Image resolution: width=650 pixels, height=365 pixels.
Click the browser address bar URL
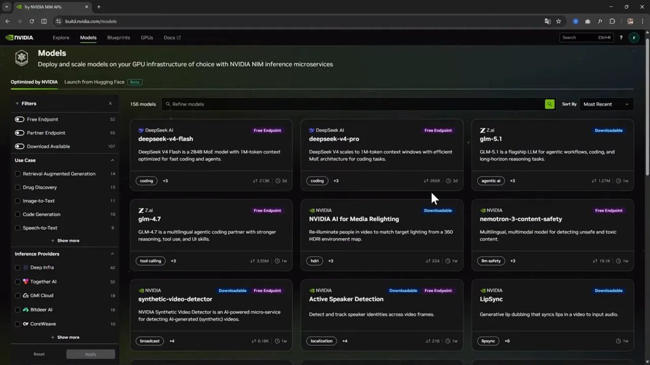[x=91, y=21]
